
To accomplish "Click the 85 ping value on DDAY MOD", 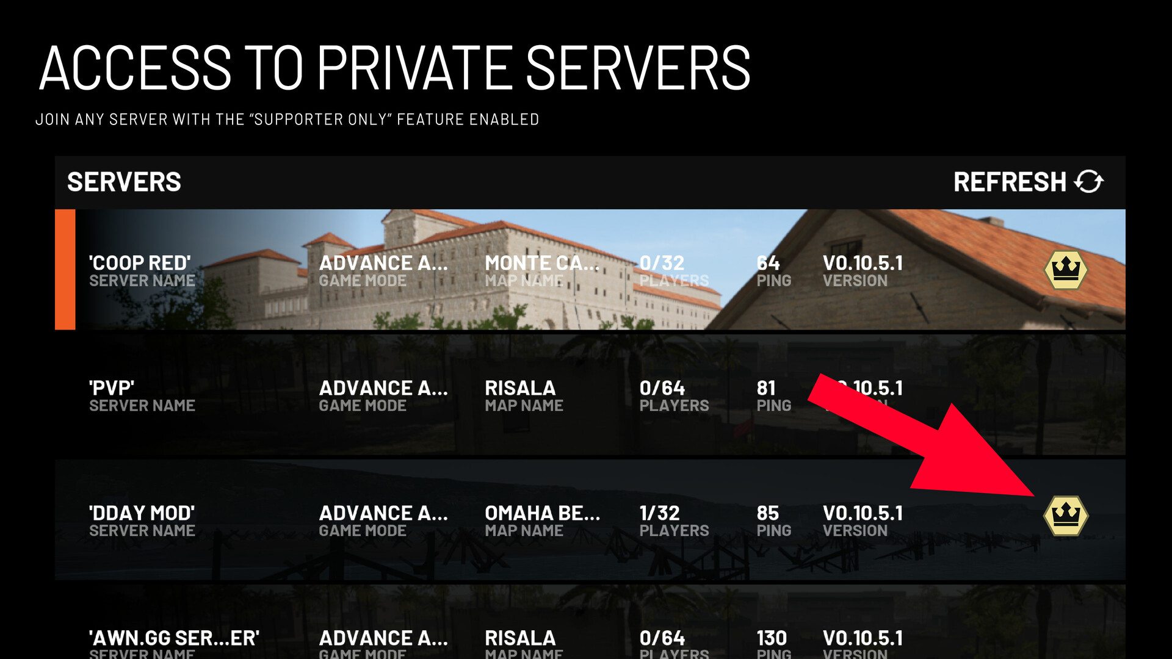I will (767, 514).
